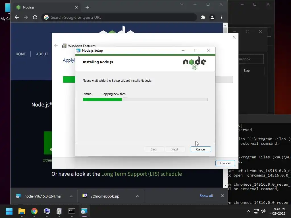Click the Copying new files status text
Screen dimensions: 291x218
[x=113, y=94]
